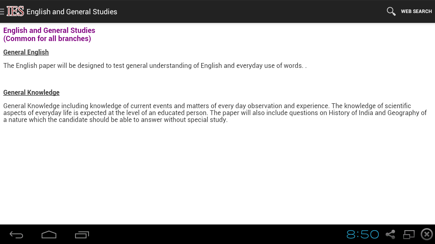Open the navigation drawer hamburger icon

2,12
